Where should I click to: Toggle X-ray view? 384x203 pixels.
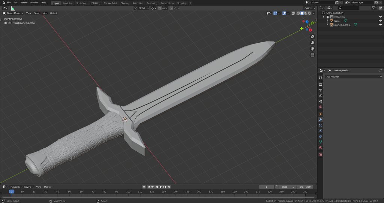[x=293, y=13]
